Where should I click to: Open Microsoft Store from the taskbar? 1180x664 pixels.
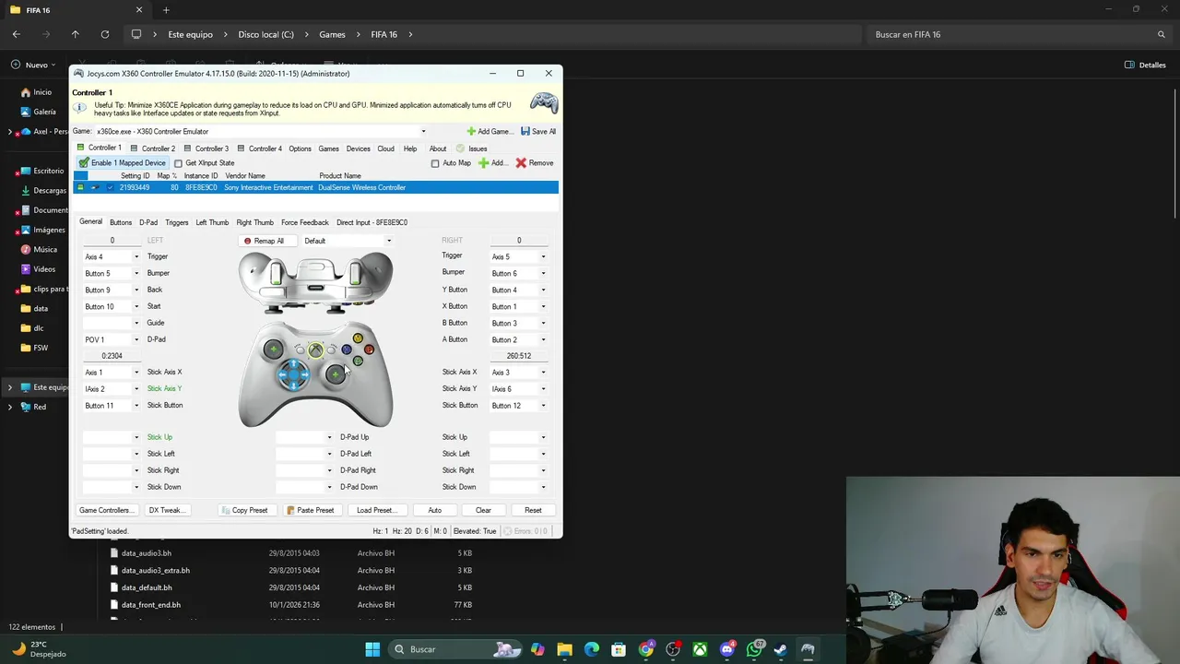pyautogui.click(x=619, y=649)
